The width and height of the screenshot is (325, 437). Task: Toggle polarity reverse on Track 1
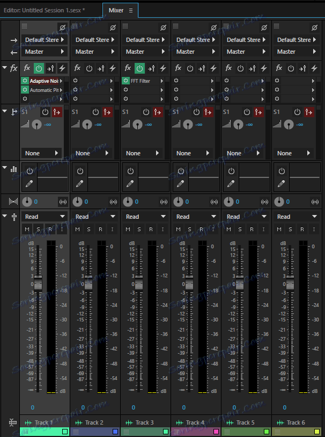click(x=62, y=27)
